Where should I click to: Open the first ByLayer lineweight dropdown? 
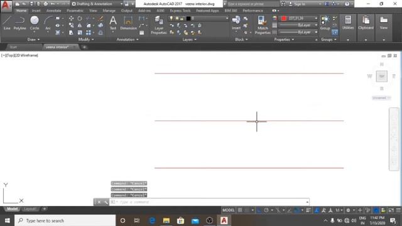point(299,25)
